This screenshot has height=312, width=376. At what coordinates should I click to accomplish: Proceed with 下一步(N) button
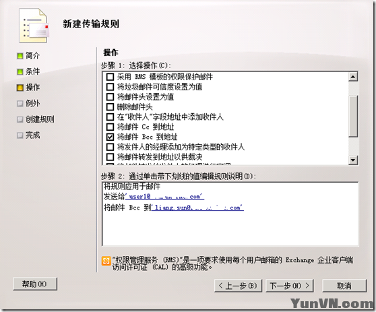290,286
